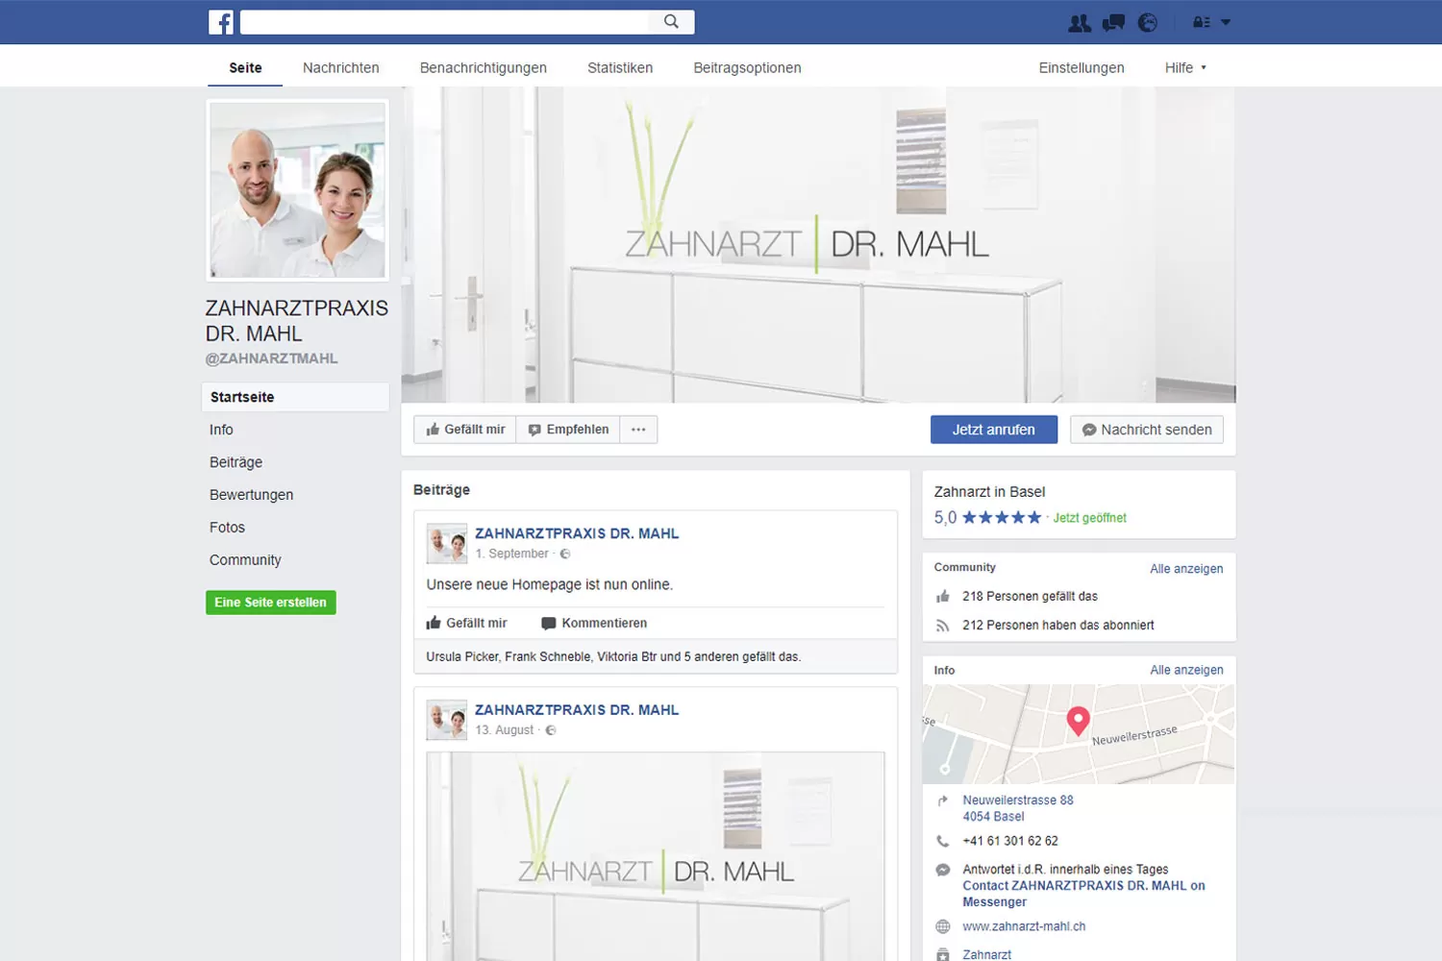Like the 1. September post

point(467,623)
